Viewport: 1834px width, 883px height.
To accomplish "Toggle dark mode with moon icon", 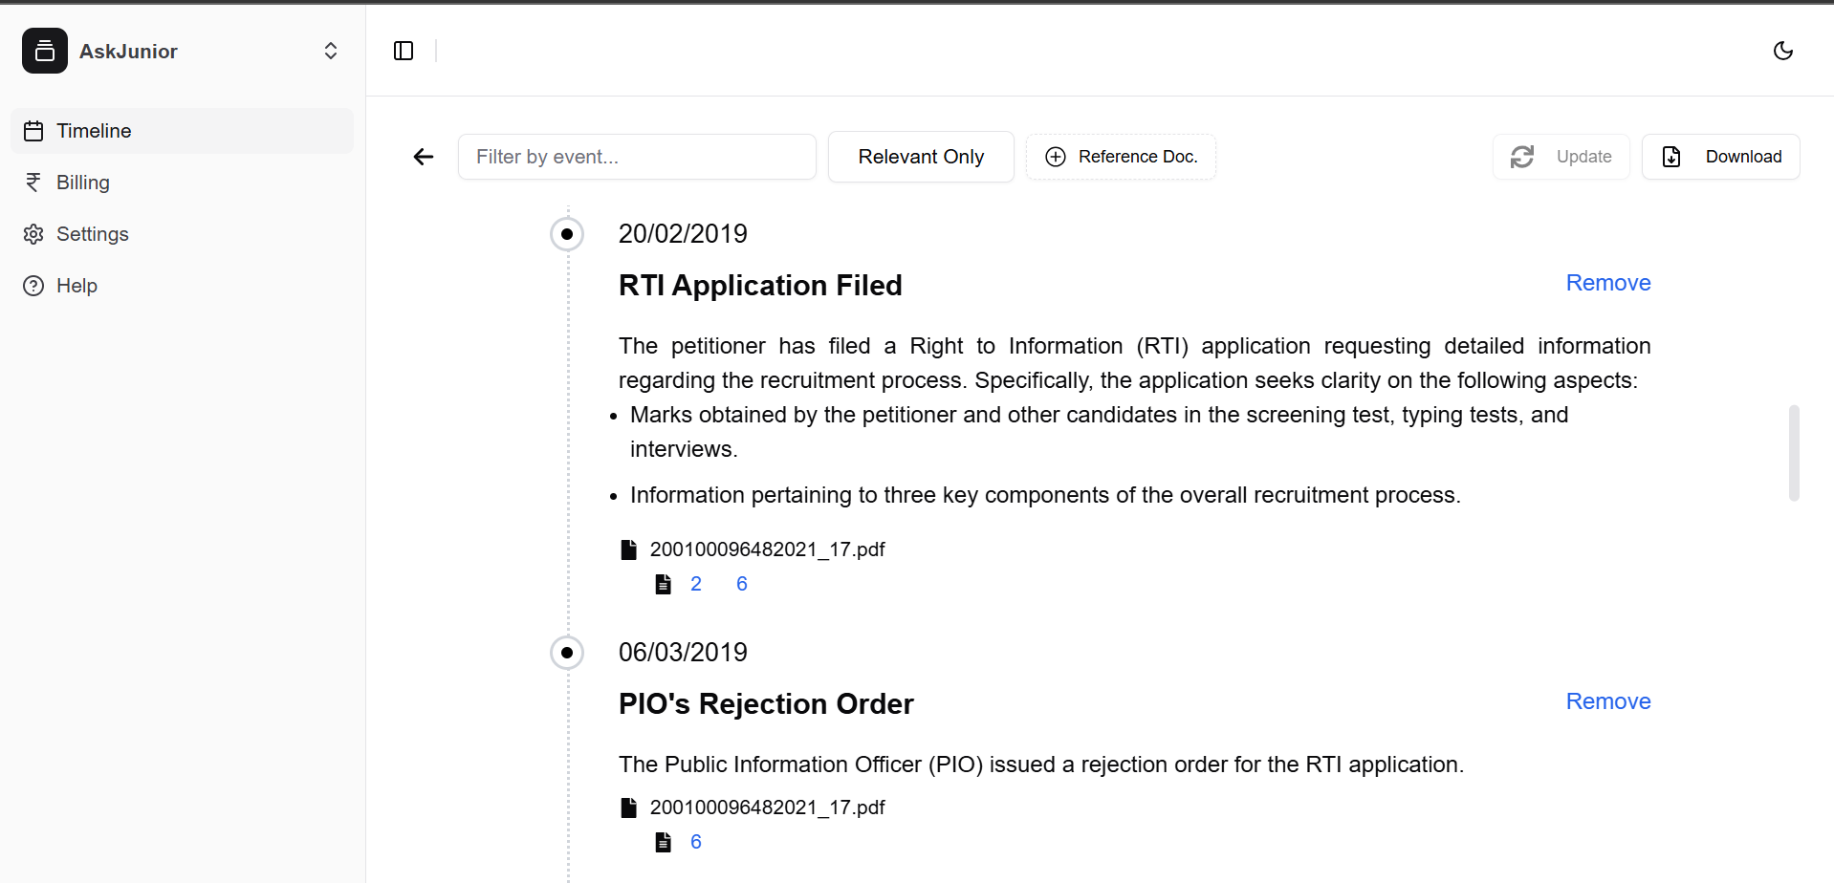I will tap(1782, 51).
